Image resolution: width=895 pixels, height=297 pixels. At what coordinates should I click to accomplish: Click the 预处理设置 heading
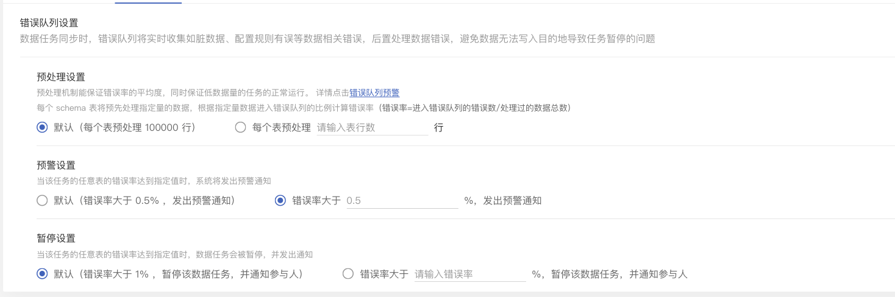[61, 77]
